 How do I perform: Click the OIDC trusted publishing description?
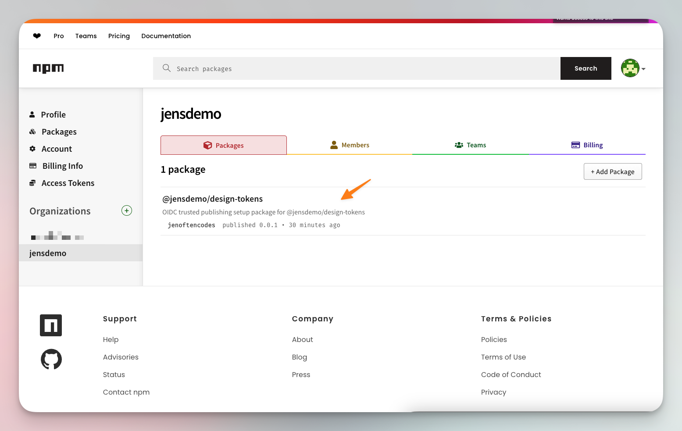[x=264, y=212]
